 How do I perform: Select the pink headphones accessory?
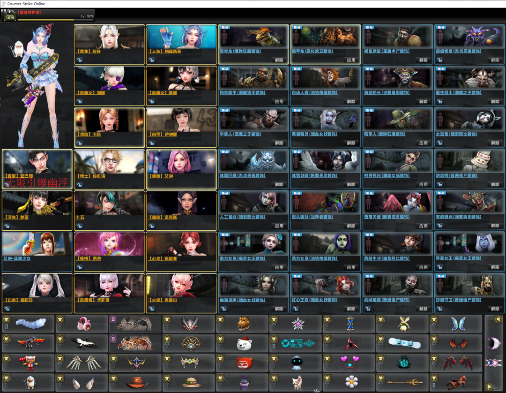tap(84, 324)
